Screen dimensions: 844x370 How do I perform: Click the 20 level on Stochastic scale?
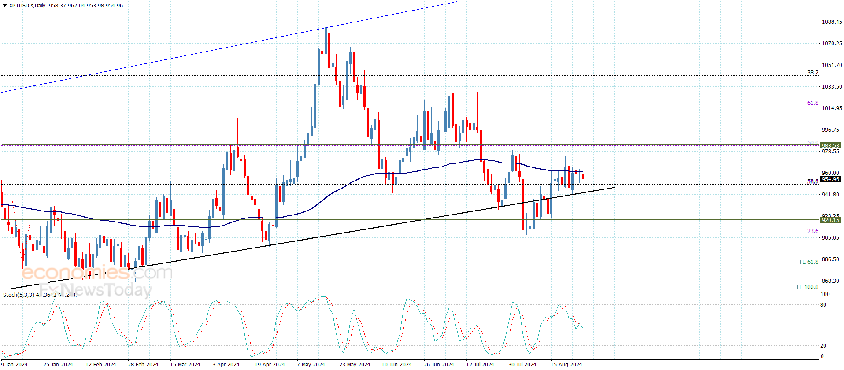click(x=823, y=346)
